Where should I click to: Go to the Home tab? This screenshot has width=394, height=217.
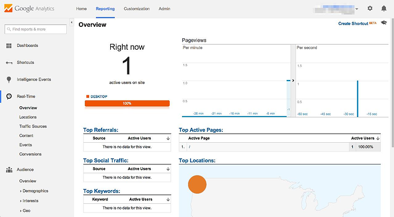point(82,9)
